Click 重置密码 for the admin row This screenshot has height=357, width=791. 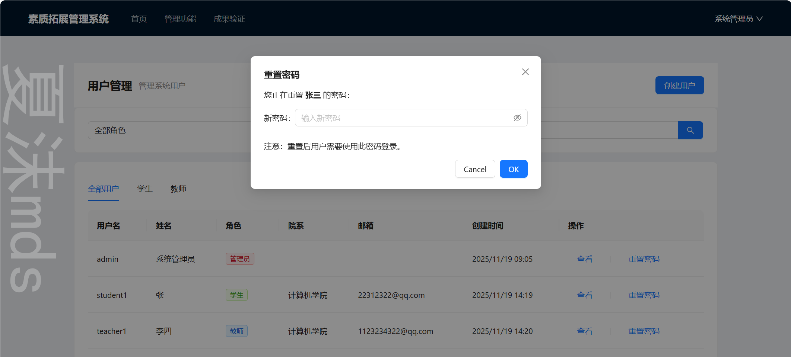[644, 259]
